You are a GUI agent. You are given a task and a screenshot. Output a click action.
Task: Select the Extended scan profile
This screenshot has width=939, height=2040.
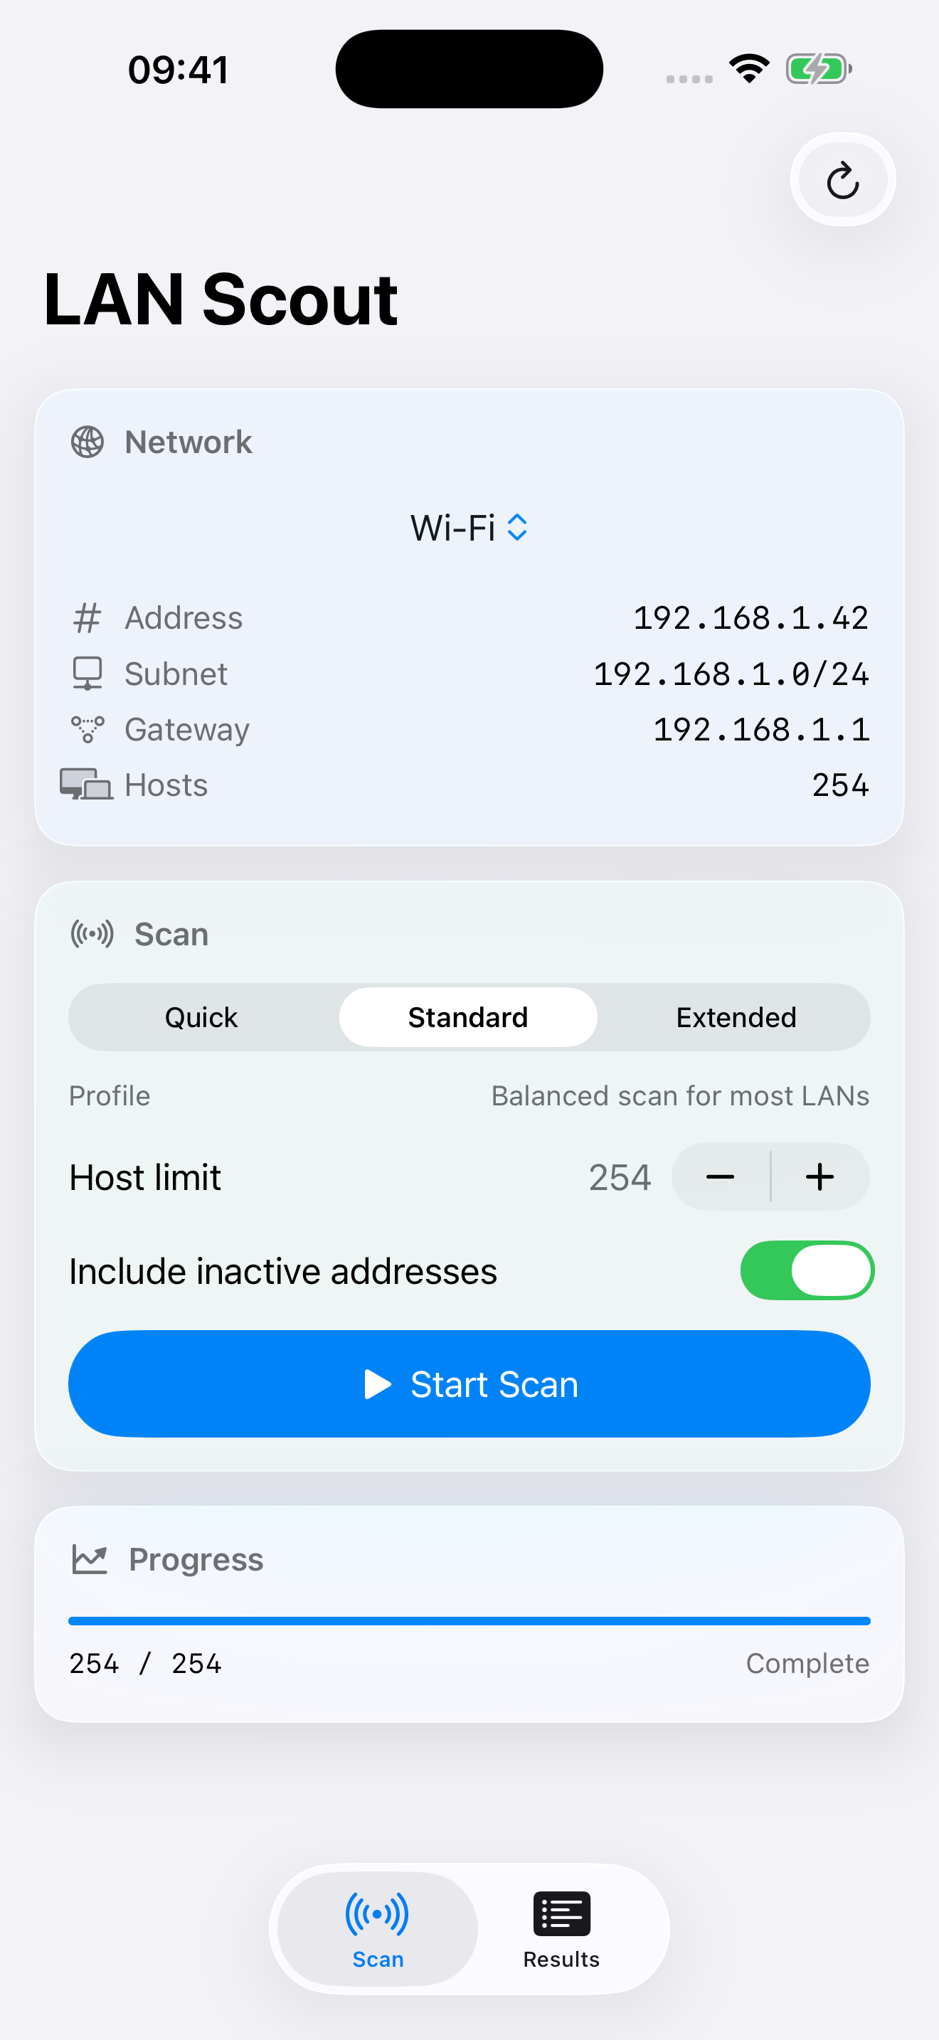coord(736,1017)
